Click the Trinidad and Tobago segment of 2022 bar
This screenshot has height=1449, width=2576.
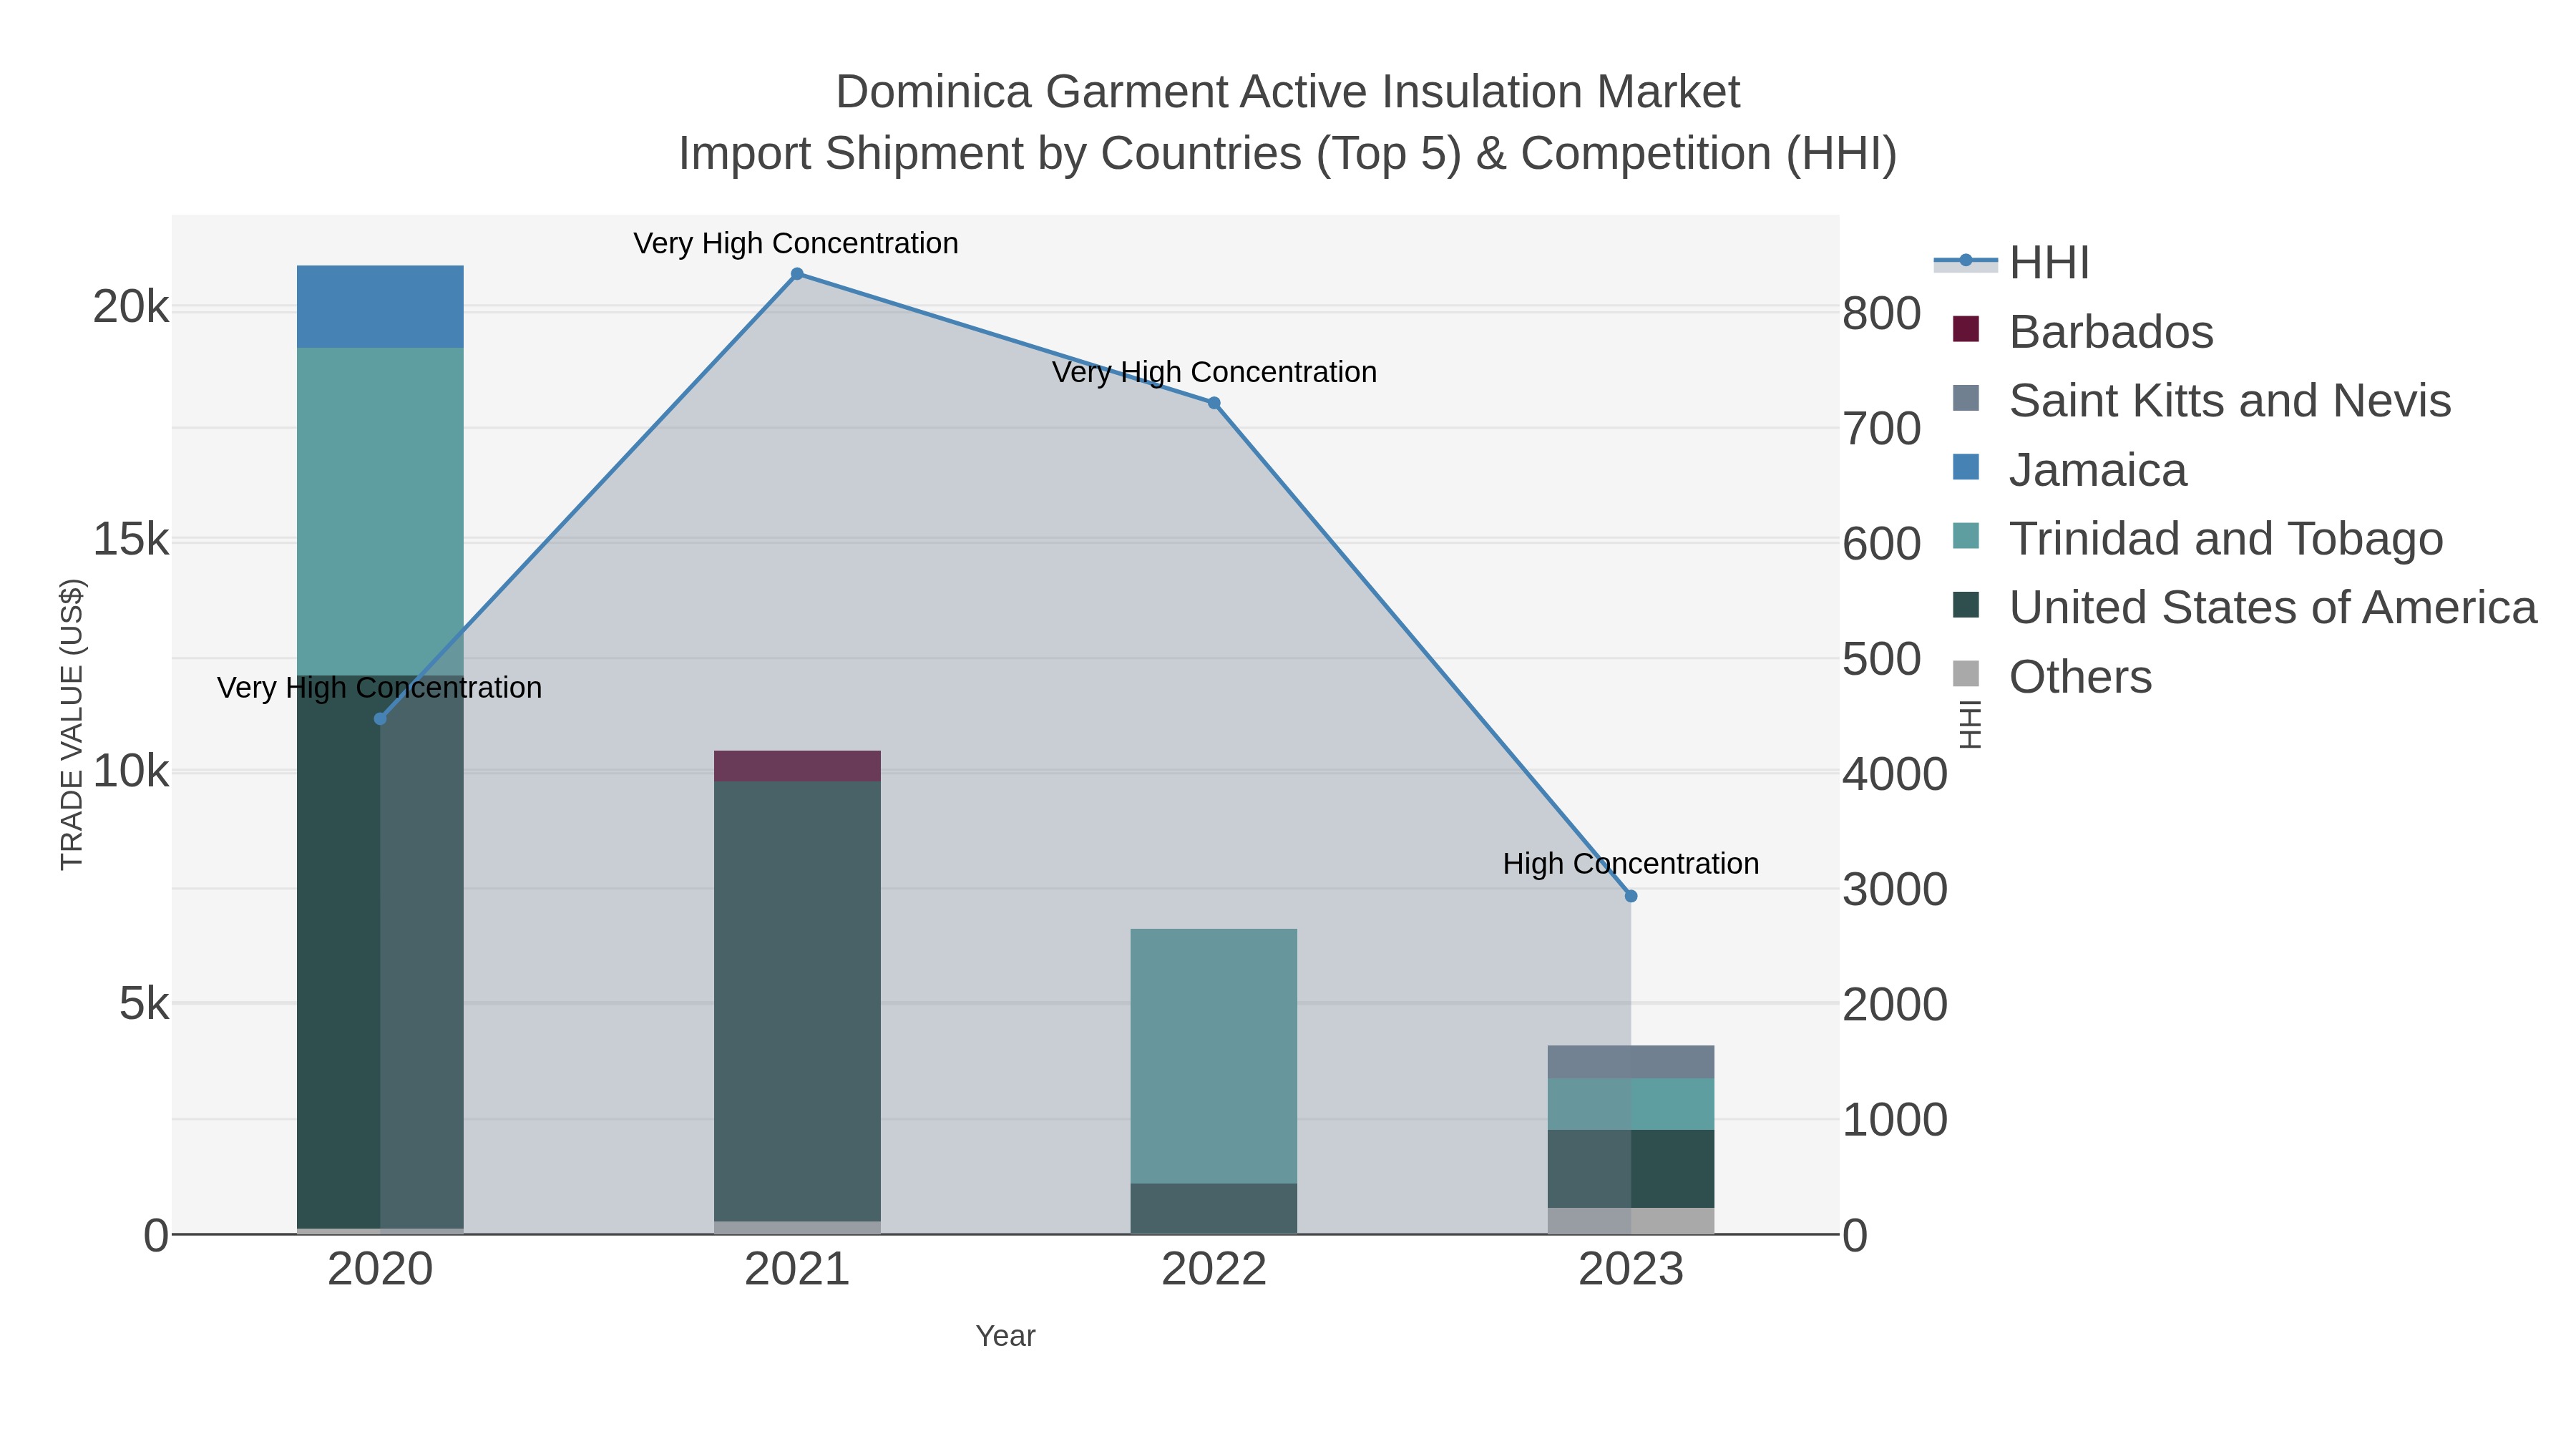[1214, 1056]
